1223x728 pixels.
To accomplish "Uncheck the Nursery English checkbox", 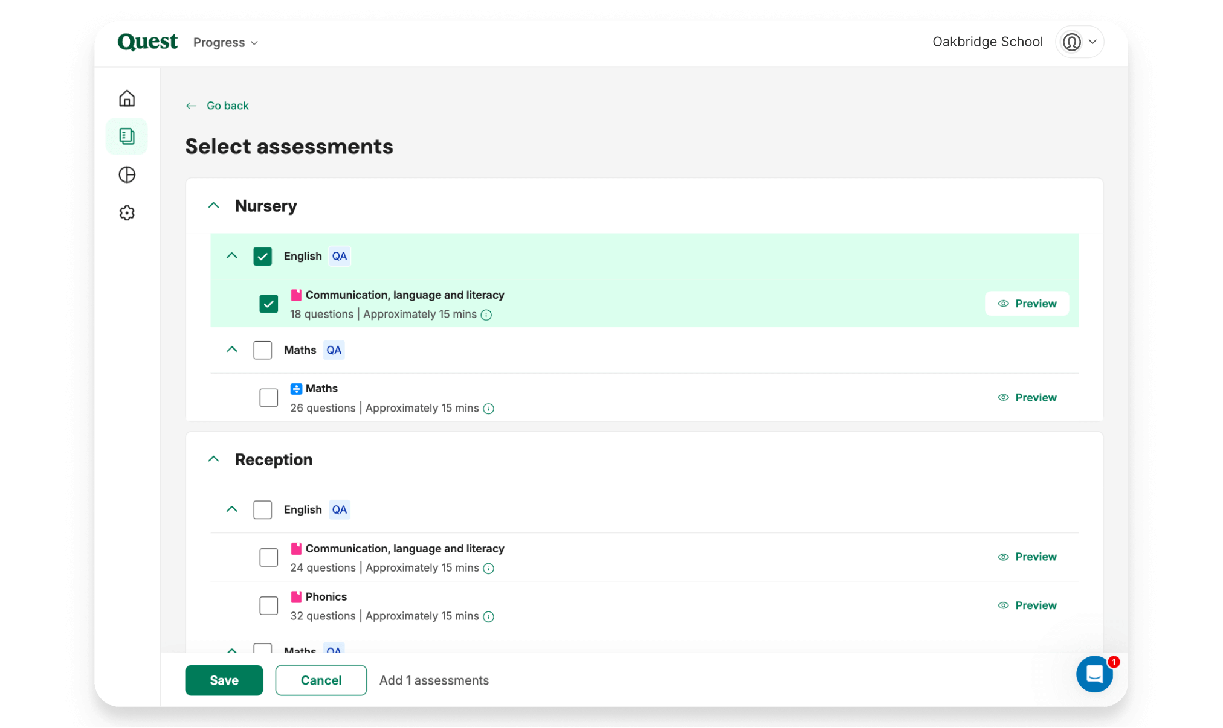I will point(262,256).
